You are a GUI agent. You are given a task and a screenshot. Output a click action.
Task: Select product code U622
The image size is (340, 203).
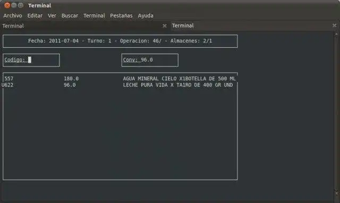(7, 85)
